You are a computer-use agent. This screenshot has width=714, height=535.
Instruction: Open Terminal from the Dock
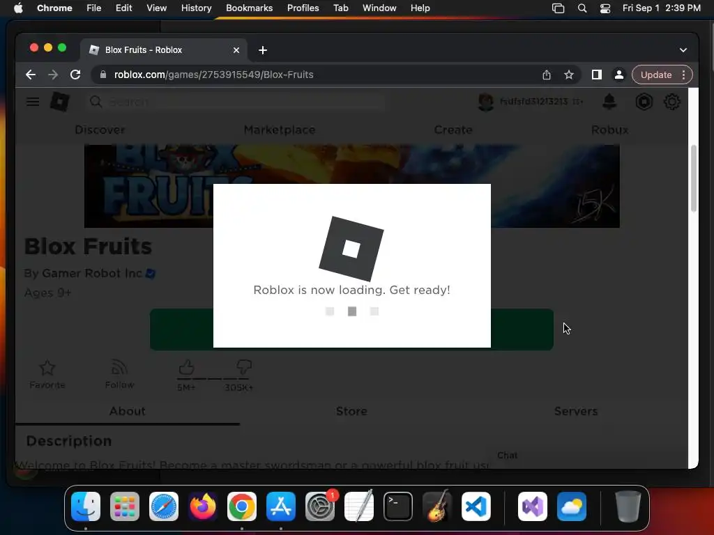click(x=398, y=506)
